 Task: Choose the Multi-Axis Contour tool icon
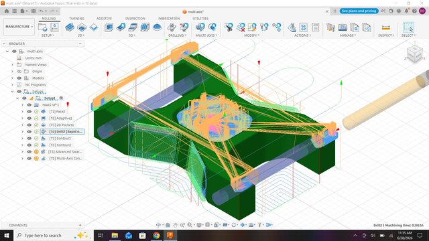click(x=212, y=27)
